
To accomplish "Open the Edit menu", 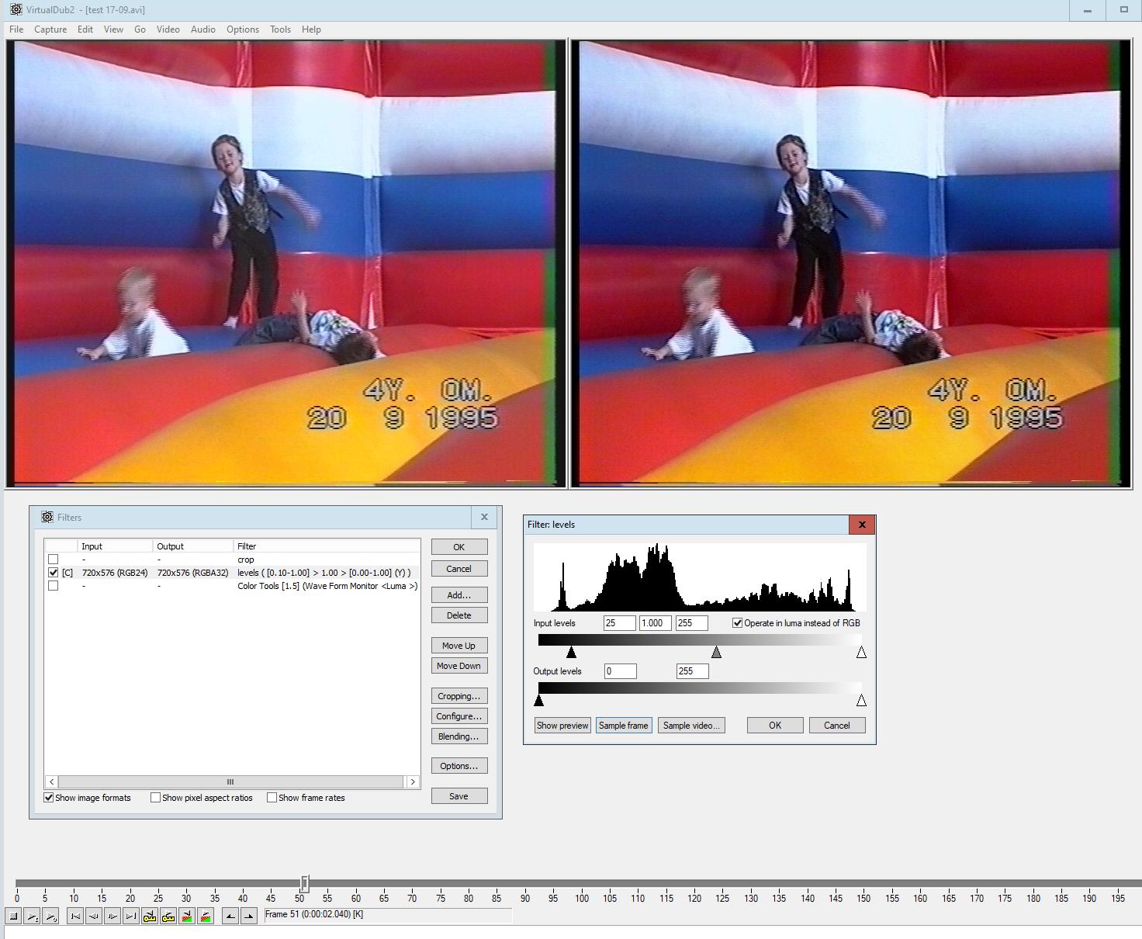I will 85,29.
